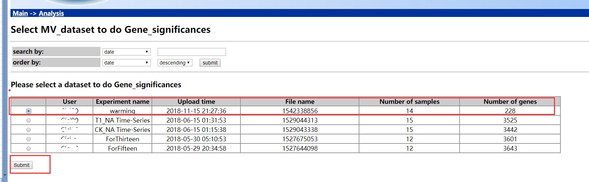Click the Number of samples column header
Image resolution: width=589 pixels, height=182 pixels.
(x=409, y=102)
